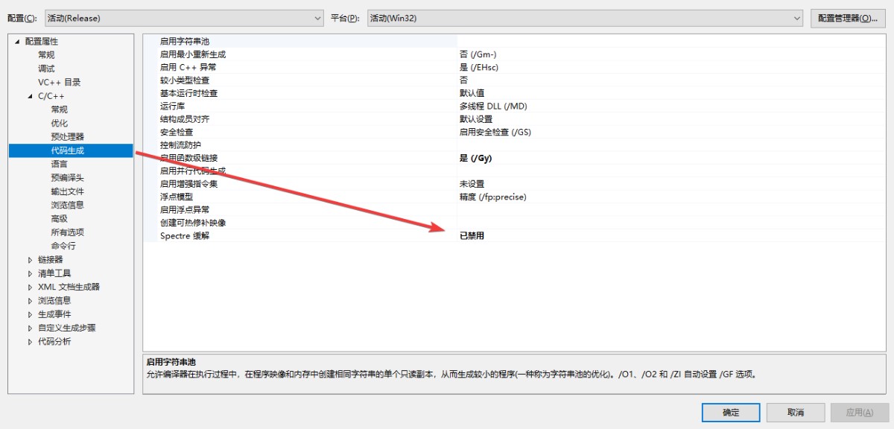Expand the 链接器 tree node
This screenshot has width=894, height=429.
coord(31,260)
